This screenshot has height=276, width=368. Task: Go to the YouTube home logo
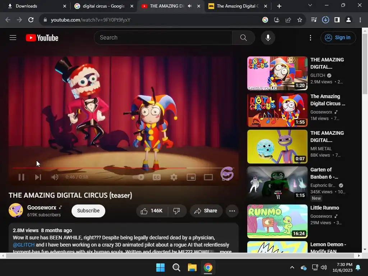42,38
